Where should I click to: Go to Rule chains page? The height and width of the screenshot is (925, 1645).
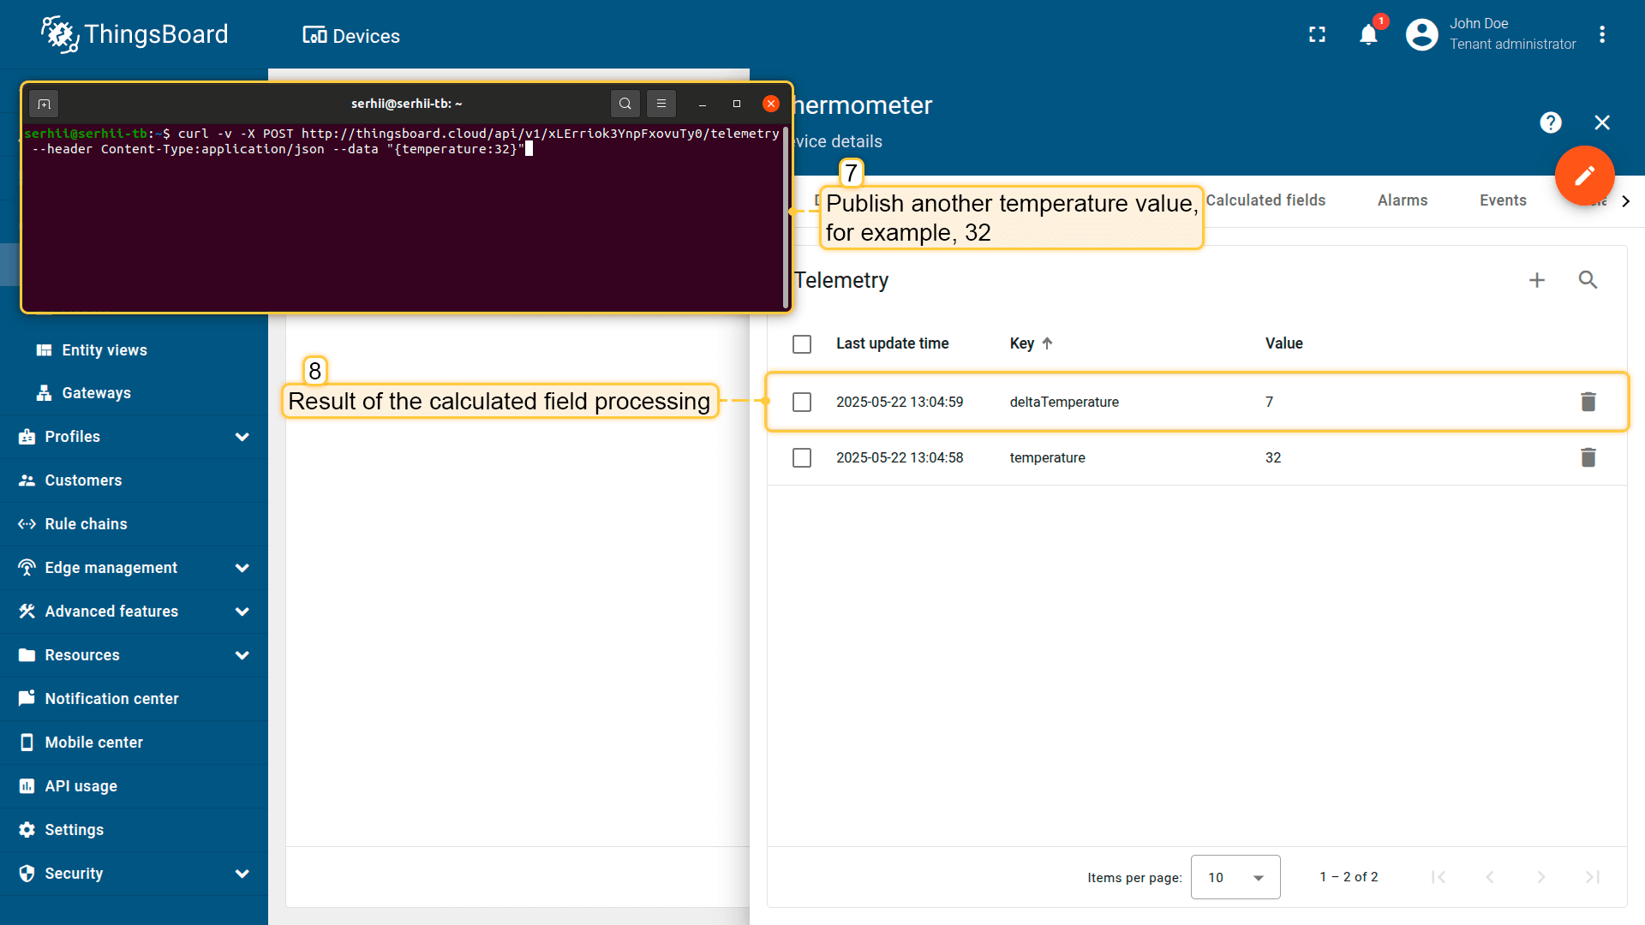coord(86,524)
